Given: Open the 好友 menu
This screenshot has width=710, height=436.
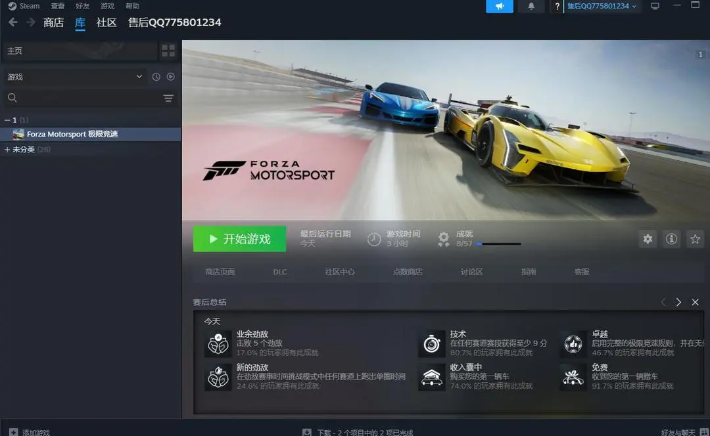Looking at the screenshot, I should click(82, 6).
